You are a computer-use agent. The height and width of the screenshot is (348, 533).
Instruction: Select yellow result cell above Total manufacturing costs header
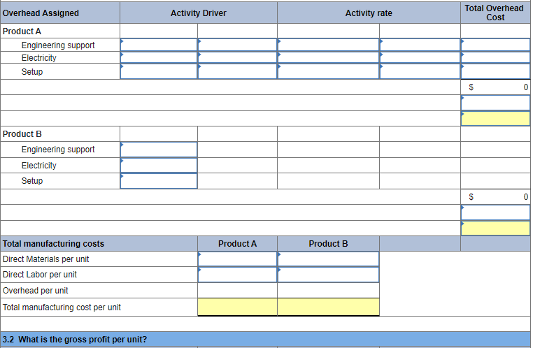[x=496, y=228]
